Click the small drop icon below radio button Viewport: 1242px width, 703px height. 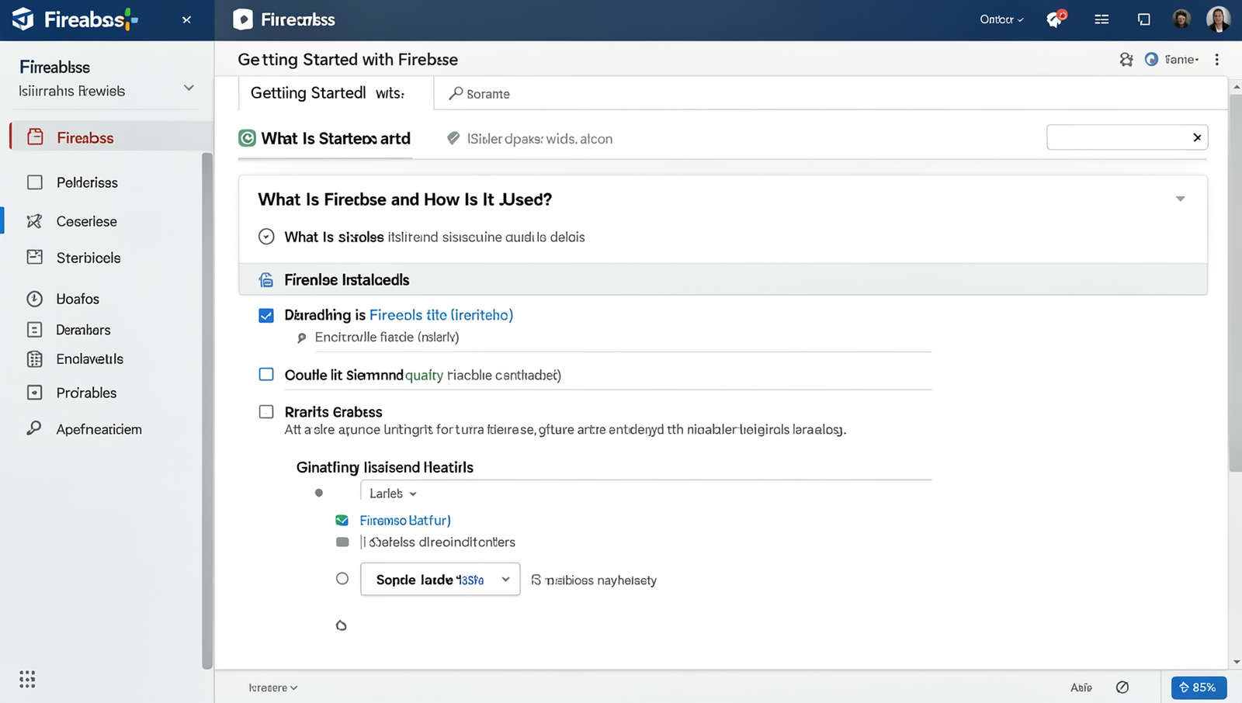(341, 625)
